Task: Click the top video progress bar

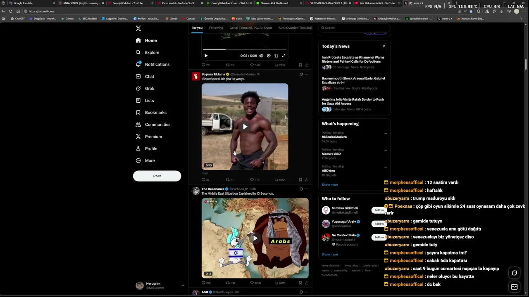Action: [245, 49]
